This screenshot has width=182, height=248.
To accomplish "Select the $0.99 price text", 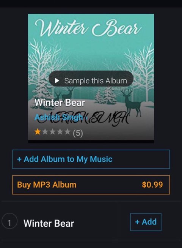I will point(152,185).
